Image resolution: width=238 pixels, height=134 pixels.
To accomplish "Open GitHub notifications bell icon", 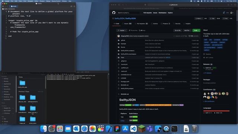I will point(224,13).
